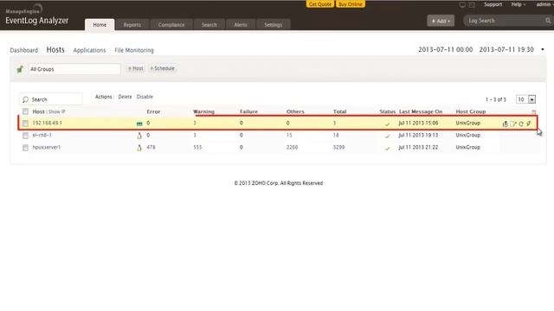The image size is (554, 311).
Task: Click Linux penguin icon in el-rh8-1 row
Action: coord(139,136)
